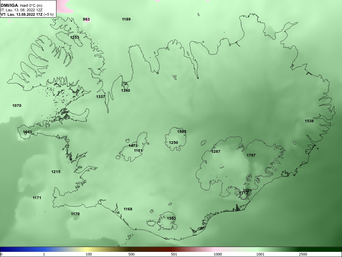
Task: Select the 1 label on the color scale
Action: click(44, 254)
